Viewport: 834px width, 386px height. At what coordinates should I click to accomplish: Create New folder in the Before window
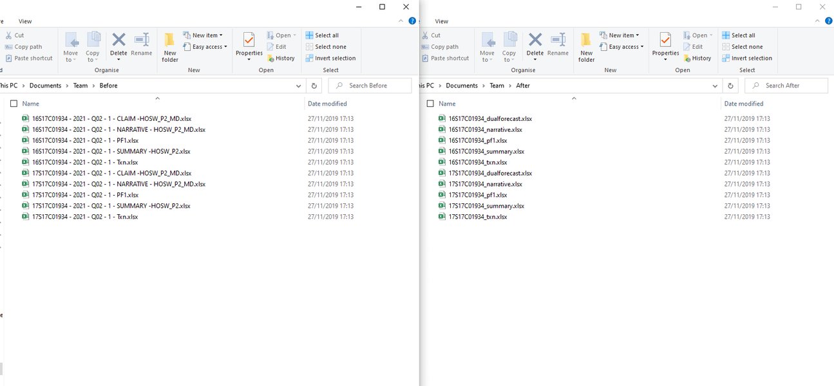pyautogui.click(x=170, y=47)
